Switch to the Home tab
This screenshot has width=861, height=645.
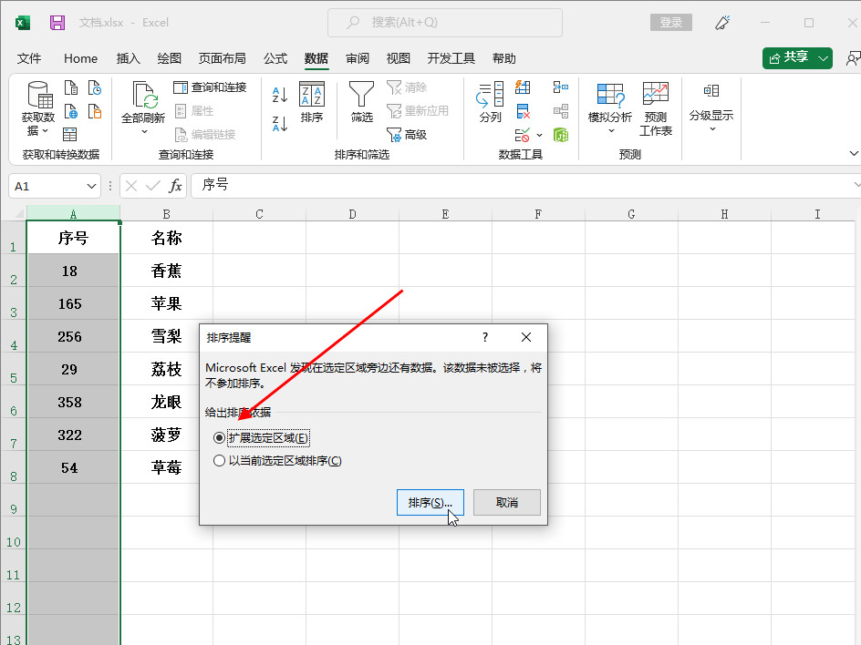(80, 58)
